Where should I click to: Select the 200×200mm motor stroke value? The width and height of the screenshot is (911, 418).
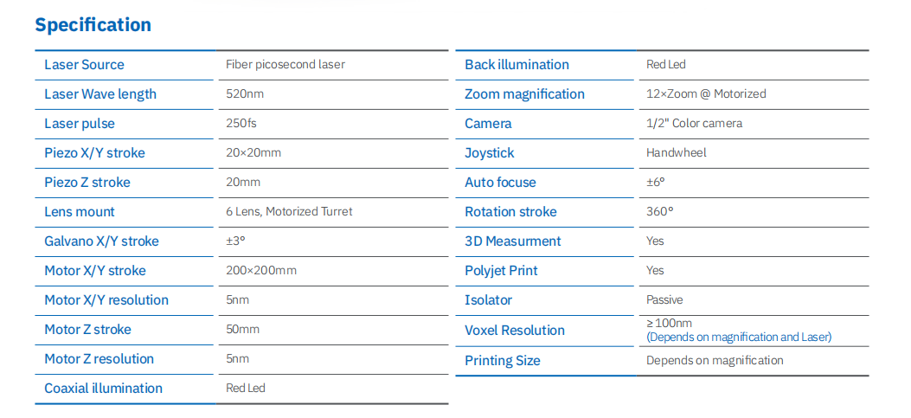261,271
